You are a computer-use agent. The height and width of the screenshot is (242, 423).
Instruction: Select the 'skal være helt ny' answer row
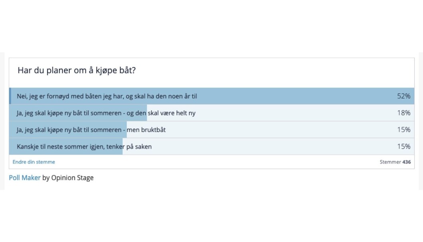212,113
